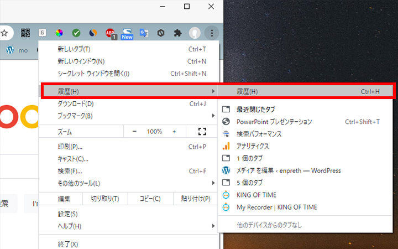Open シークレット ウィンドウを開く(I)
The height and width of the screenshot is (249, 398).
click(129, 74)
